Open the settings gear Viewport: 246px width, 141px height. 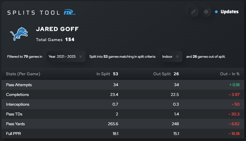[206, 12]
